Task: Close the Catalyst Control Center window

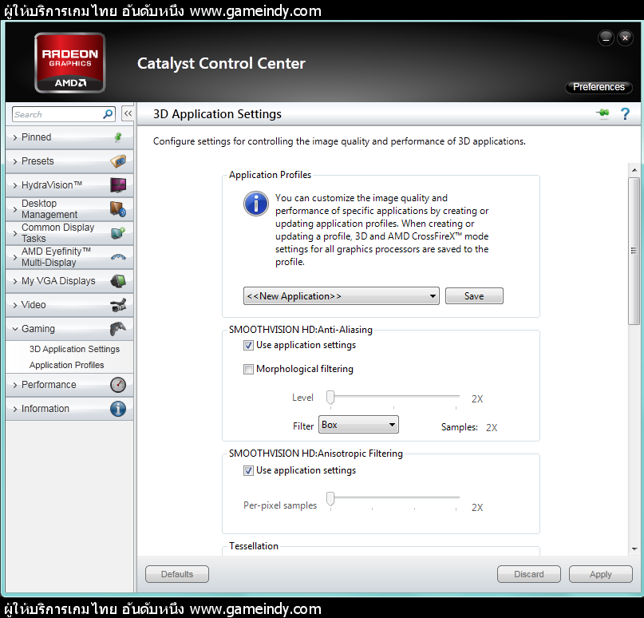Action: [625, 38]
